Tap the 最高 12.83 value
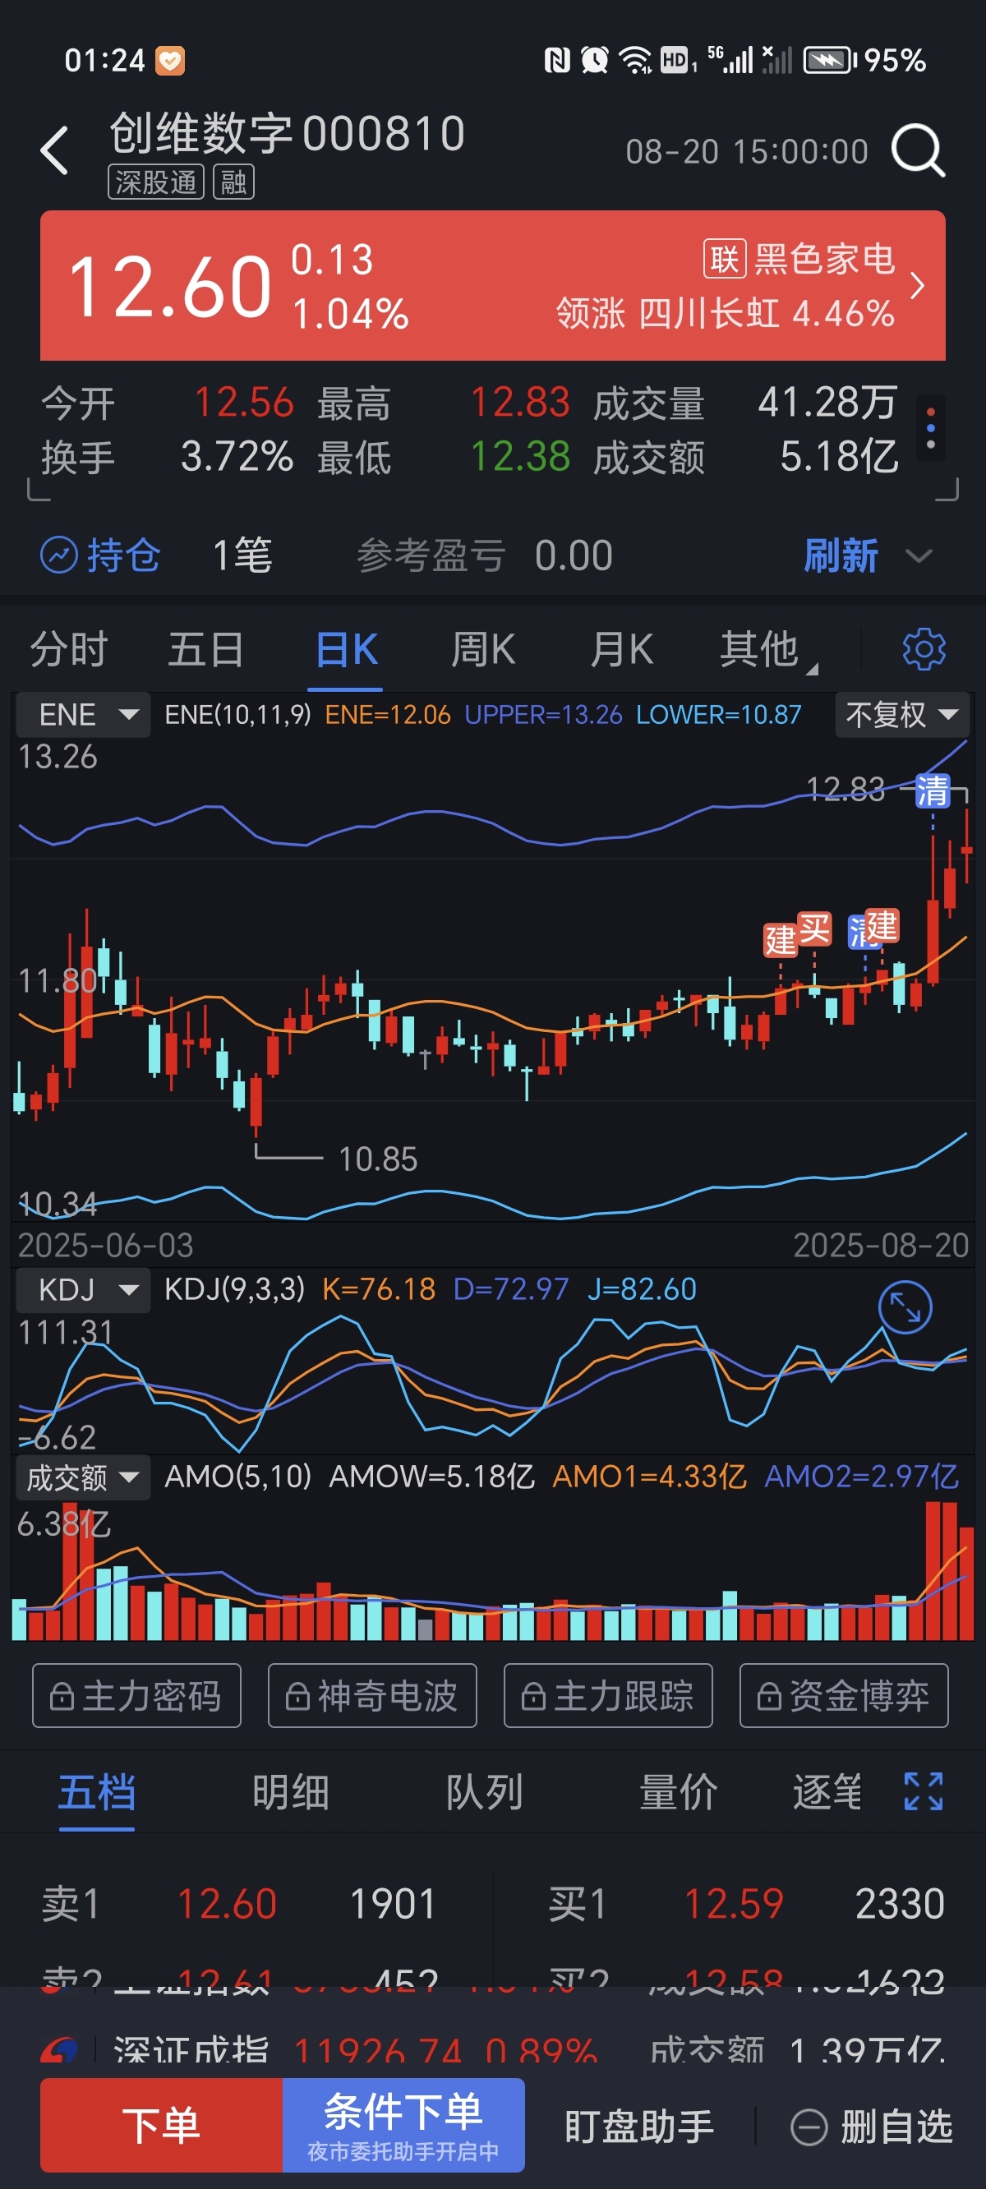This screenshot has height=2189, width=986. (520, 403)
